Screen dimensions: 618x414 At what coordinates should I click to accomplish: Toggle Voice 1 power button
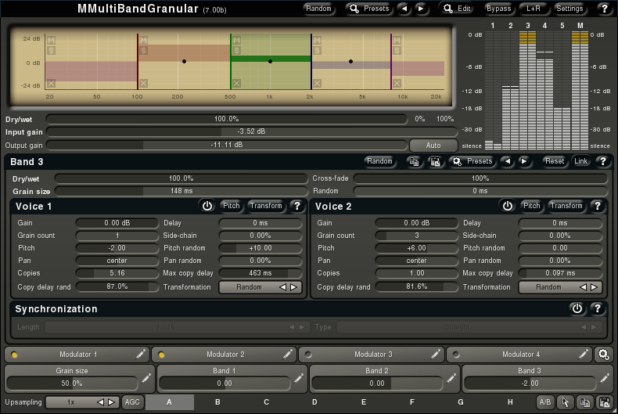pyautogui.click(x=207, y=206)
